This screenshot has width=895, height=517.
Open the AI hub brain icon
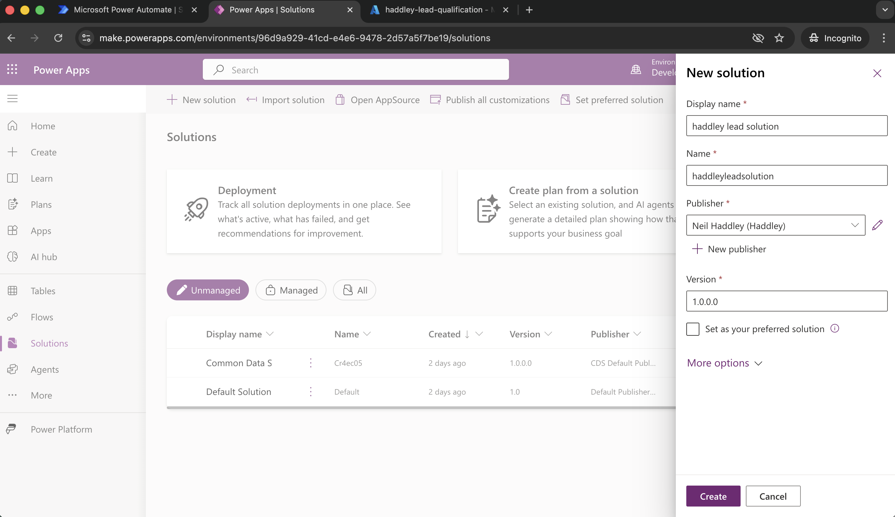click(12, 257)
